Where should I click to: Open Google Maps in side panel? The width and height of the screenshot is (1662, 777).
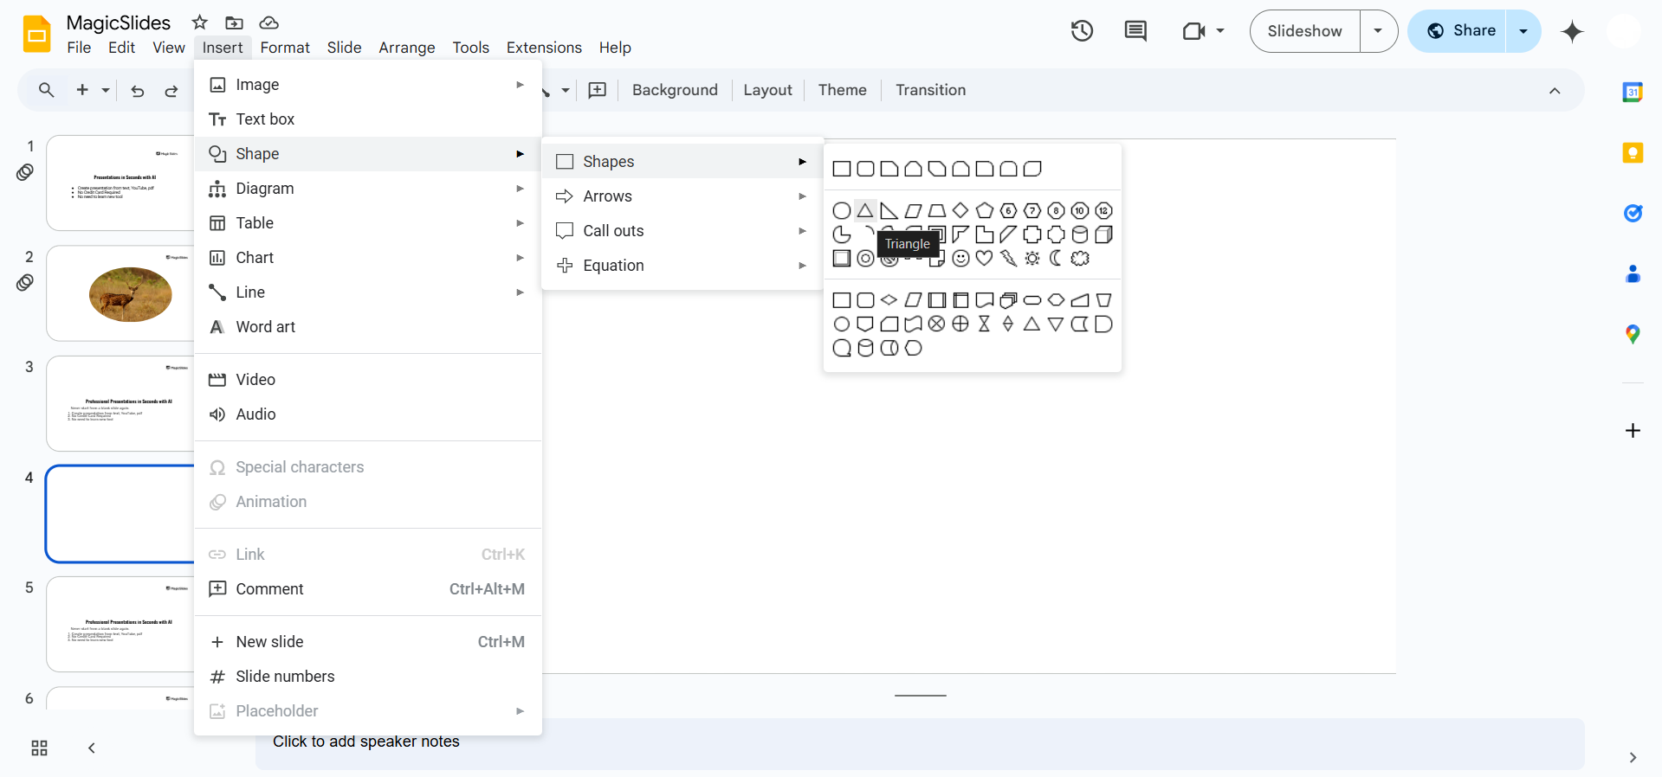point(1633,334)
